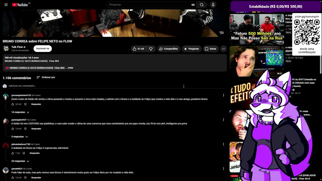Open the Faturo 500 Milhões/ano video thumbnail
322x181 pixels.
pos(257,29)
